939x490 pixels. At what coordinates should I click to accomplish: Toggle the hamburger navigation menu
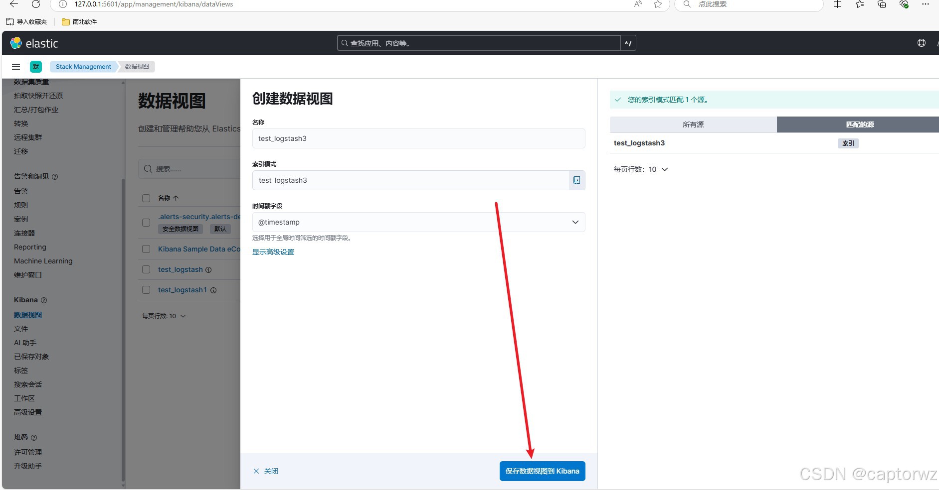click(16, 67)
